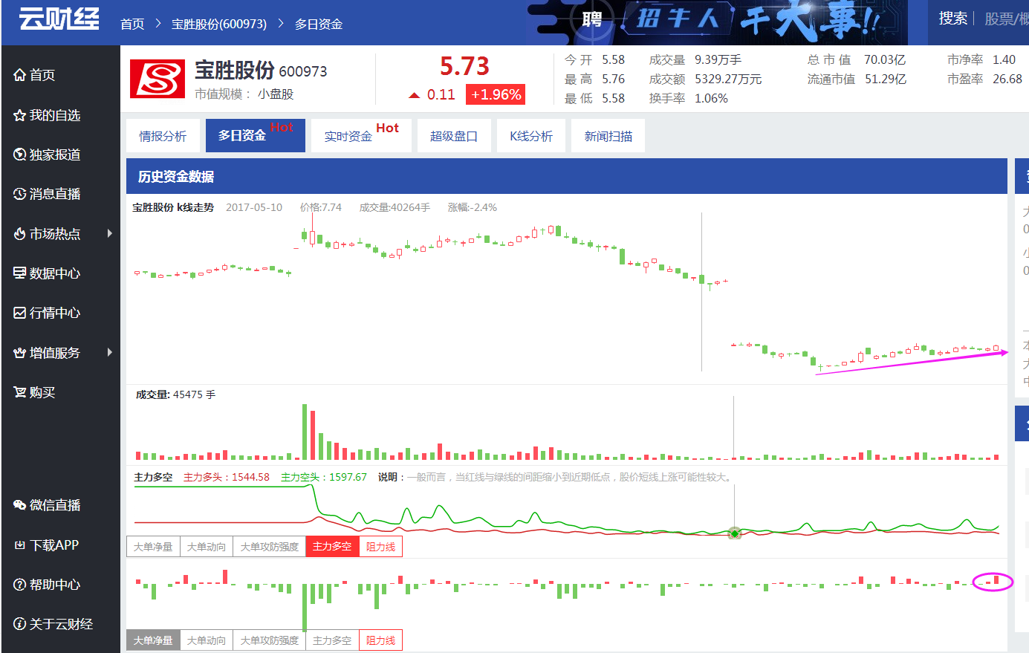Select lower 大单攻防强度 chart toggle
The image size is (1029, 653).
tap(269, 640)
